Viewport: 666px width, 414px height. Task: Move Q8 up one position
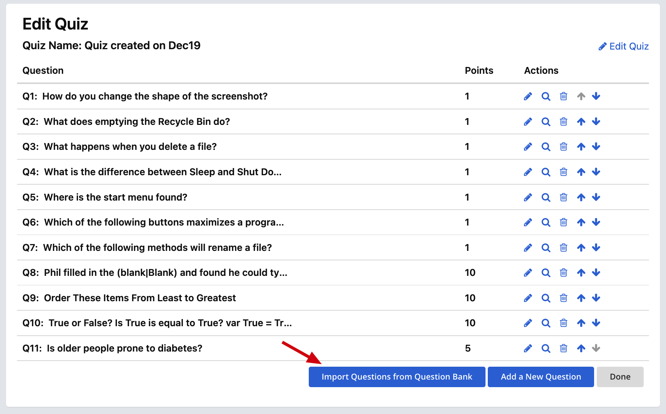click(581, 273)
